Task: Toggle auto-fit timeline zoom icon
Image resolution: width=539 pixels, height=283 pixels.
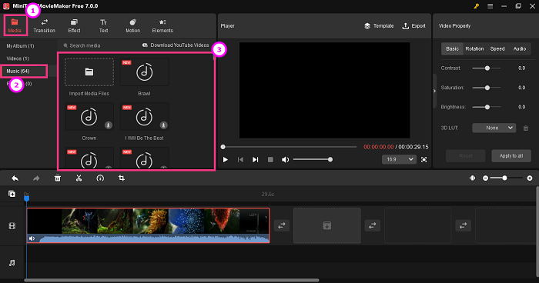Action: [x=473, y=178]
